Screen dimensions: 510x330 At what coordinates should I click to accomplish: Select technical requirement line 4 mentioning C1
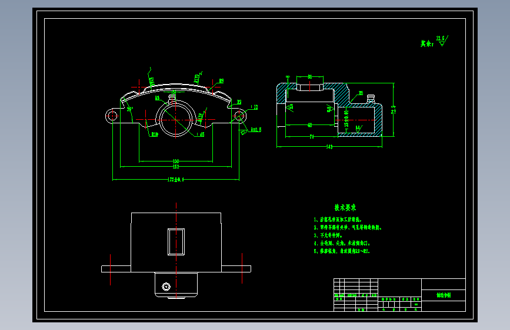click(x=342, y=243)
